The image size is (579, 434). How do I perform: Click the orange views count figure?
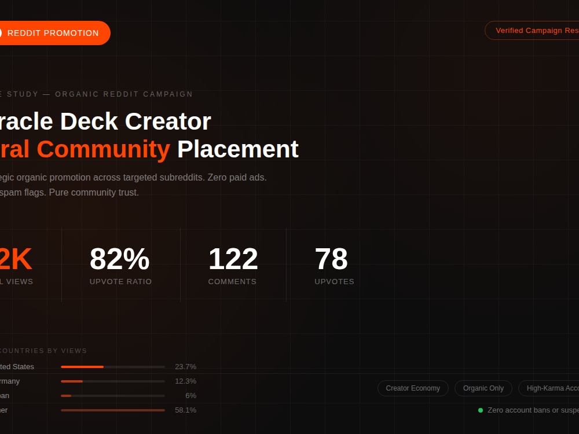(x=16, y=259)
